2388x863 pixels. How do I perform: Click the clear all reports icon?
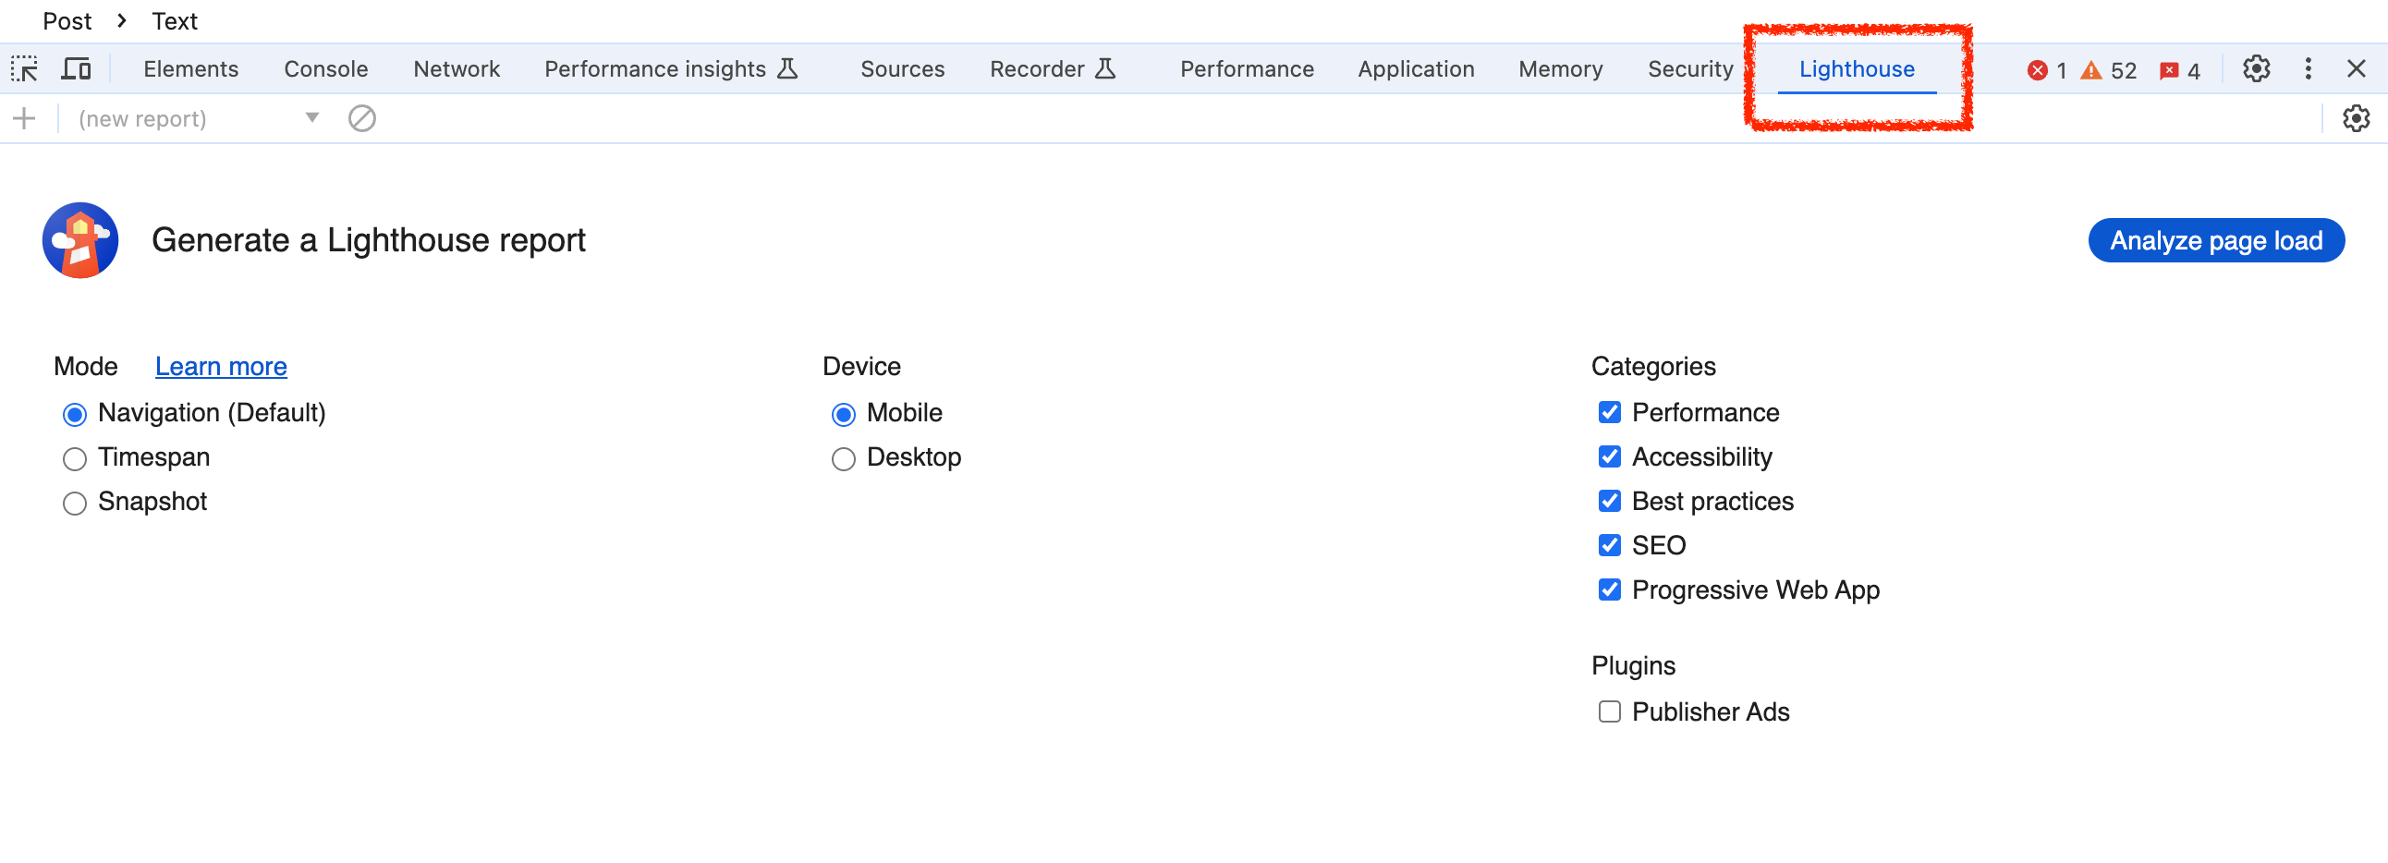362,118
